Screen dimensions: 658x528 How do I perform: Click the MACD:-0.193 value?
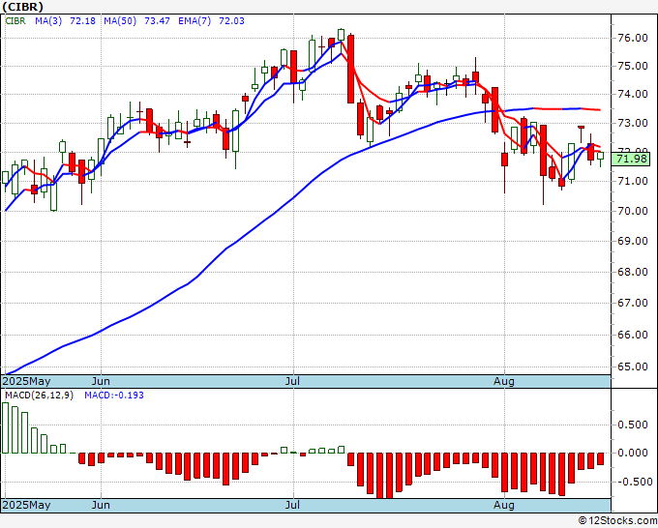pos(114,396)
